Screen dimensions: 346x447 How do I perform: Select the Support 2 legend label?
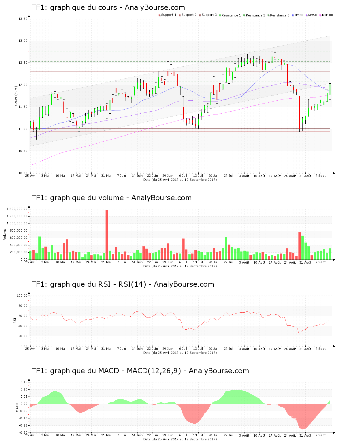tap(189, 15)
